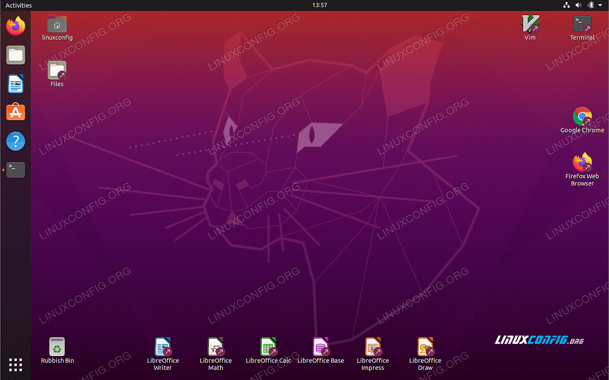
Task: Select the LibreOffice Draw shortcut
Action: [x=425, y=354]
